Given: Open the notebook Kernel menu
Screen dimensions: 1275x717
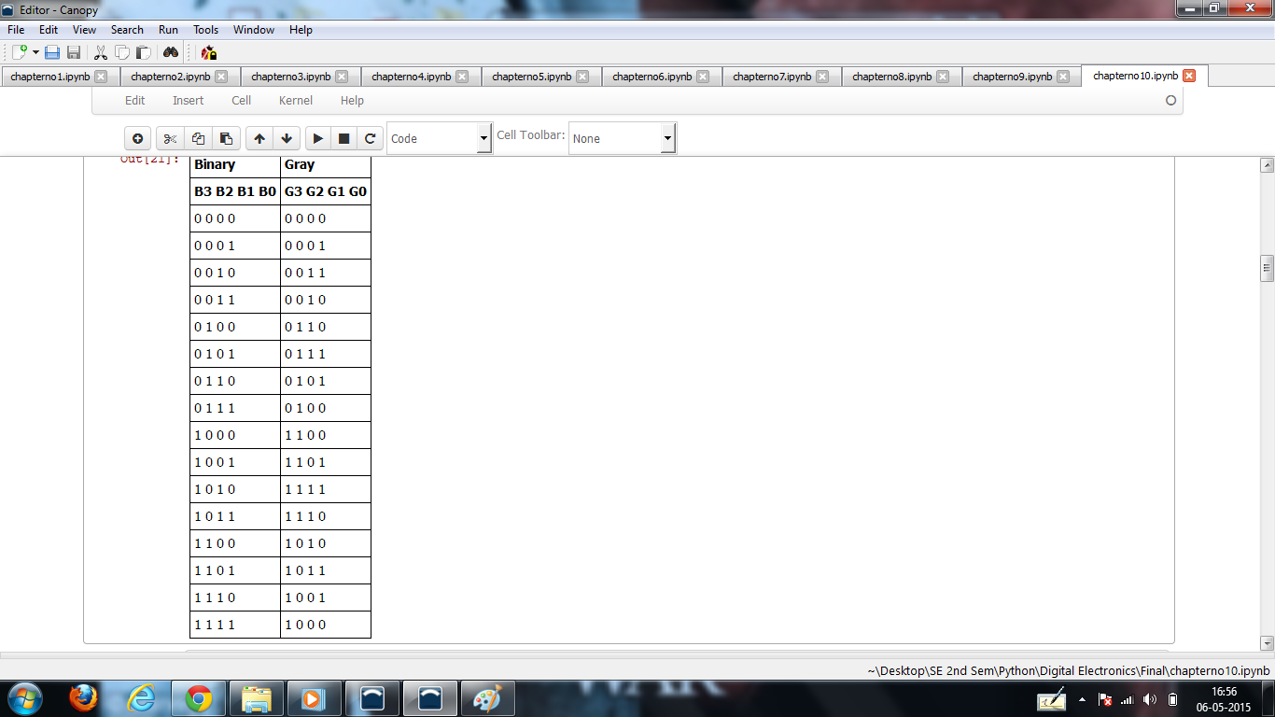Looking at the screenshot, I should click(296, 101).
